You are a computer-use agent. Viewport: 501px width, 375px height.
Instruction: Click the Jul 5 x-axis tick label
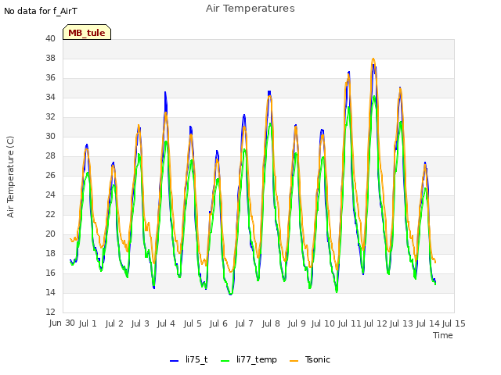(193, 323)
